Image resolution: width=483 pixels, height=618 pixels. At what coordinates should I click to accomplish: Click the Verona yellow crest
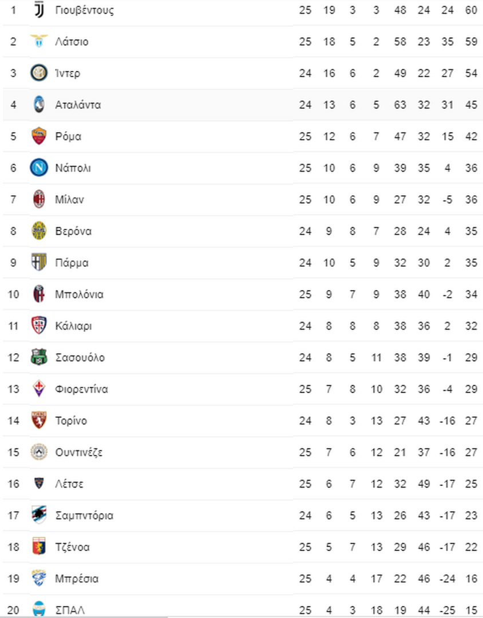pyautogui.click(x=39, y=231)
